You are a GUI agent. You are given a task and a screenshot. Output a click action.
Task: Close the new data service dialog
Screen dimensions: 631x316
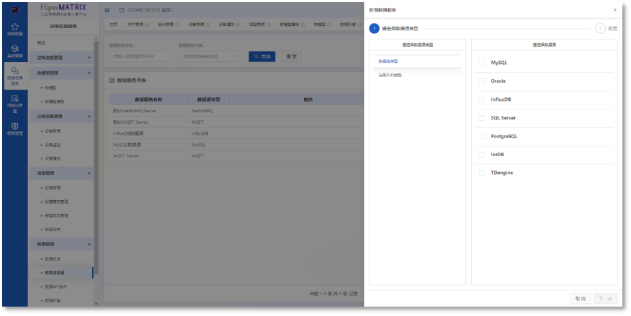[615, 10]
